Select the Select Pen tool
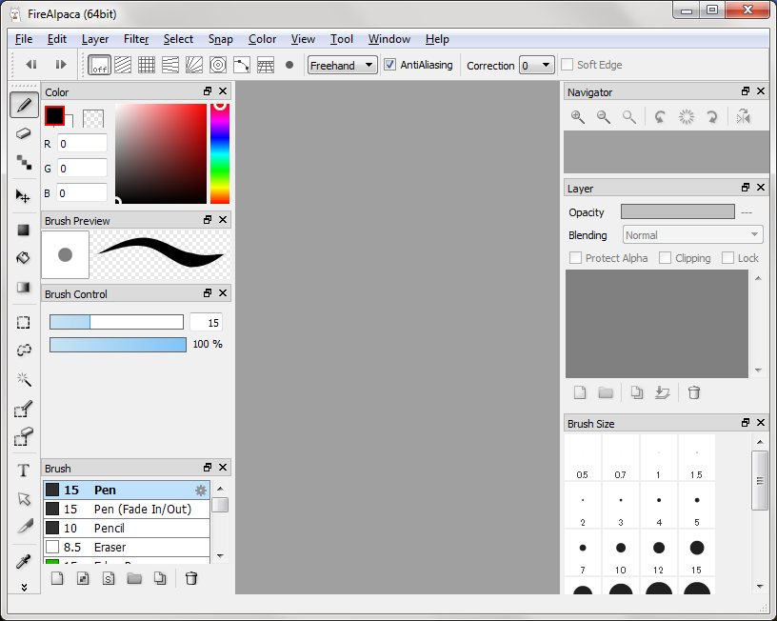Screen dimensions: 777x621 click(23, 409)
